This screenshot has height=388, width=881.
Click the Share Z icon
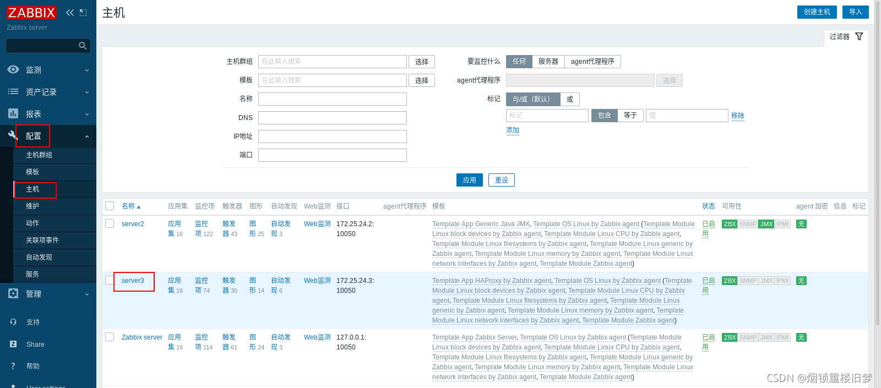tap(13, 344)
